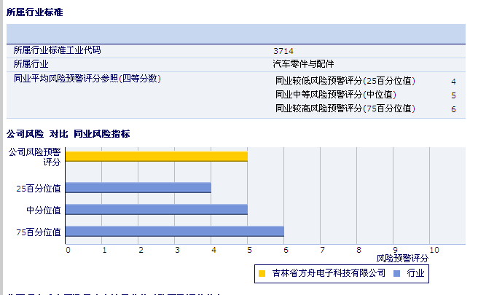Click the 同业平均风险预警评分参照 row label
This screenshot has height=295, width=478.
tap(87, 79)
